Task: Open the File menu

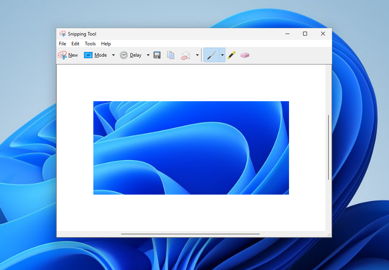Action: pyautogui.click(x=62, y=43)
